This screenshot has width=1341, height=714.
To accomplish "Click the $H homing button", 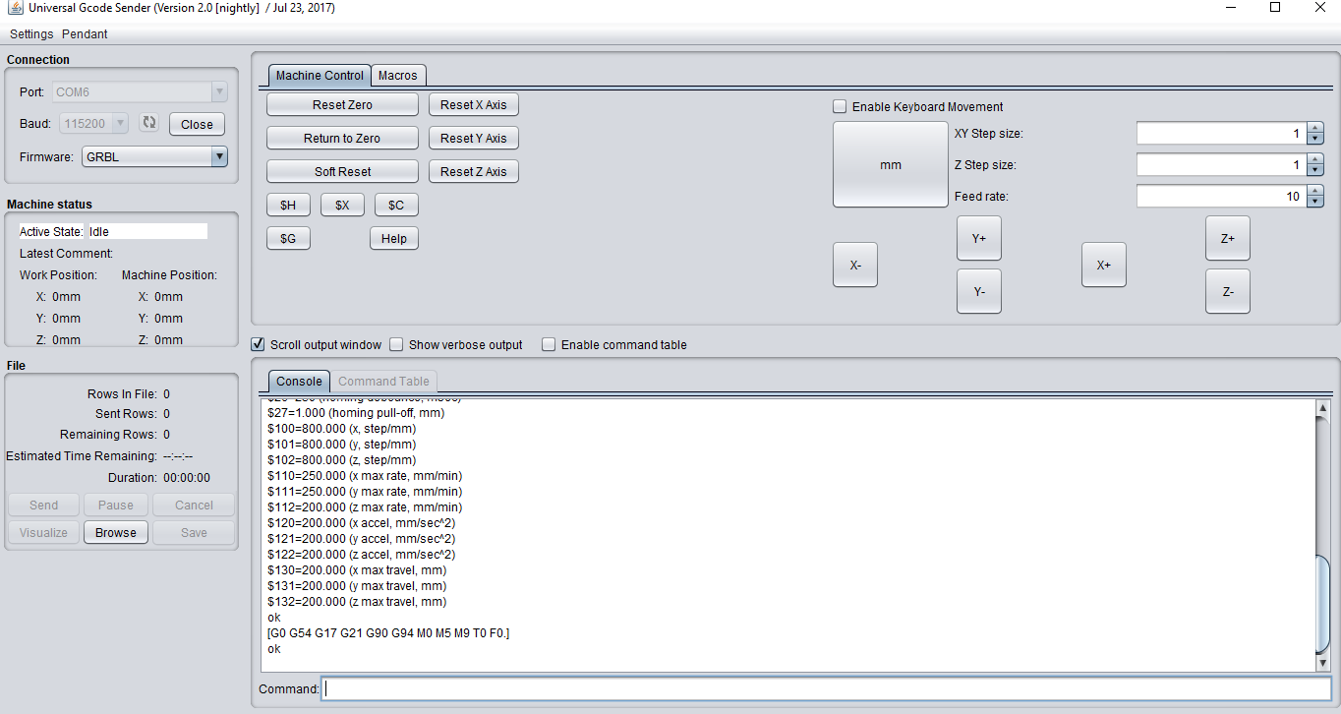I will tap(288, 205).
